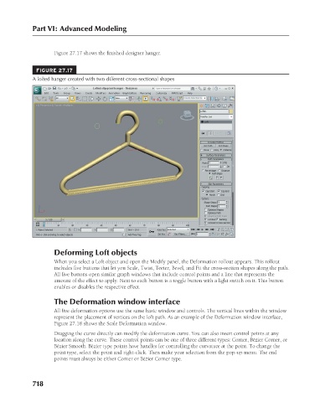Click the Set Key large key icon

point(152,231)
